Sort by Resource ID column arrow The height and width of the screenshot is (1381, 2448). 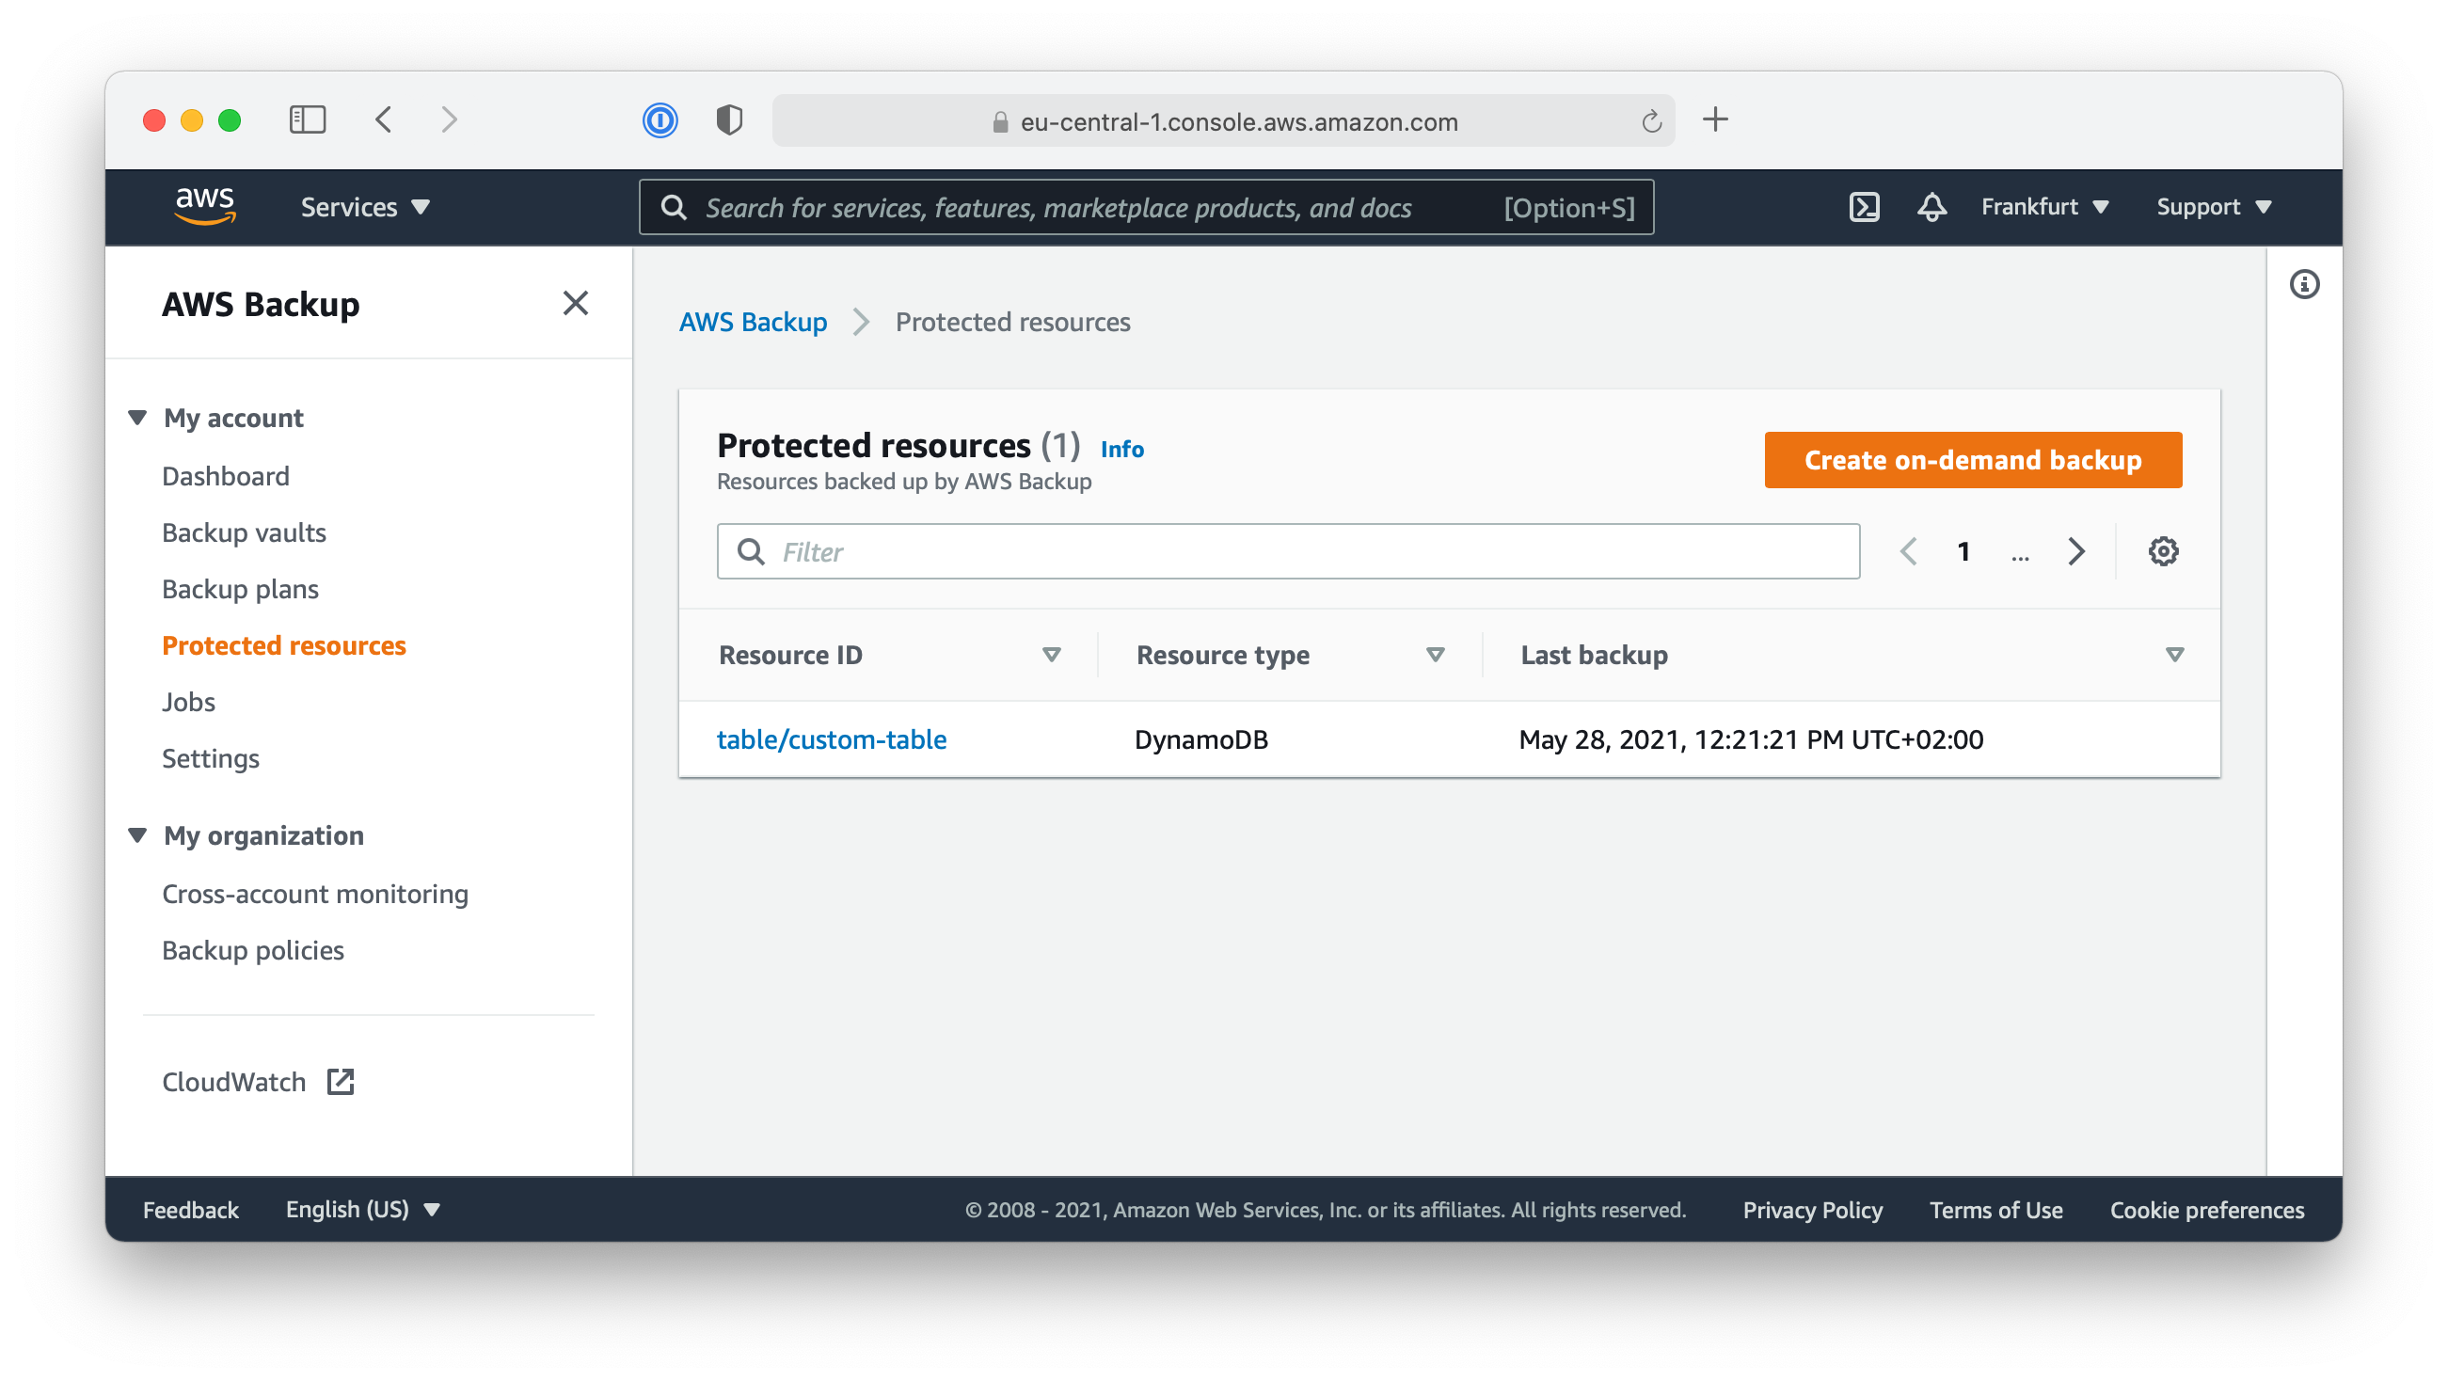coord(1051,655)
